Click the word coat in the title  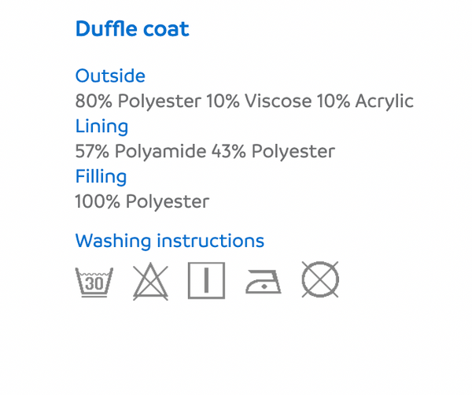pyautogui.click(x=166, y=30)
